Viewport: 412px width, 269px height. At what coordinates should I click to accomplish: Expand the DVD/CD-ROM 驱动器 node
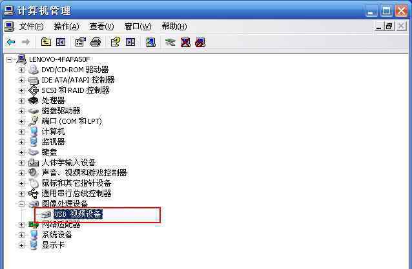[21, 70]
